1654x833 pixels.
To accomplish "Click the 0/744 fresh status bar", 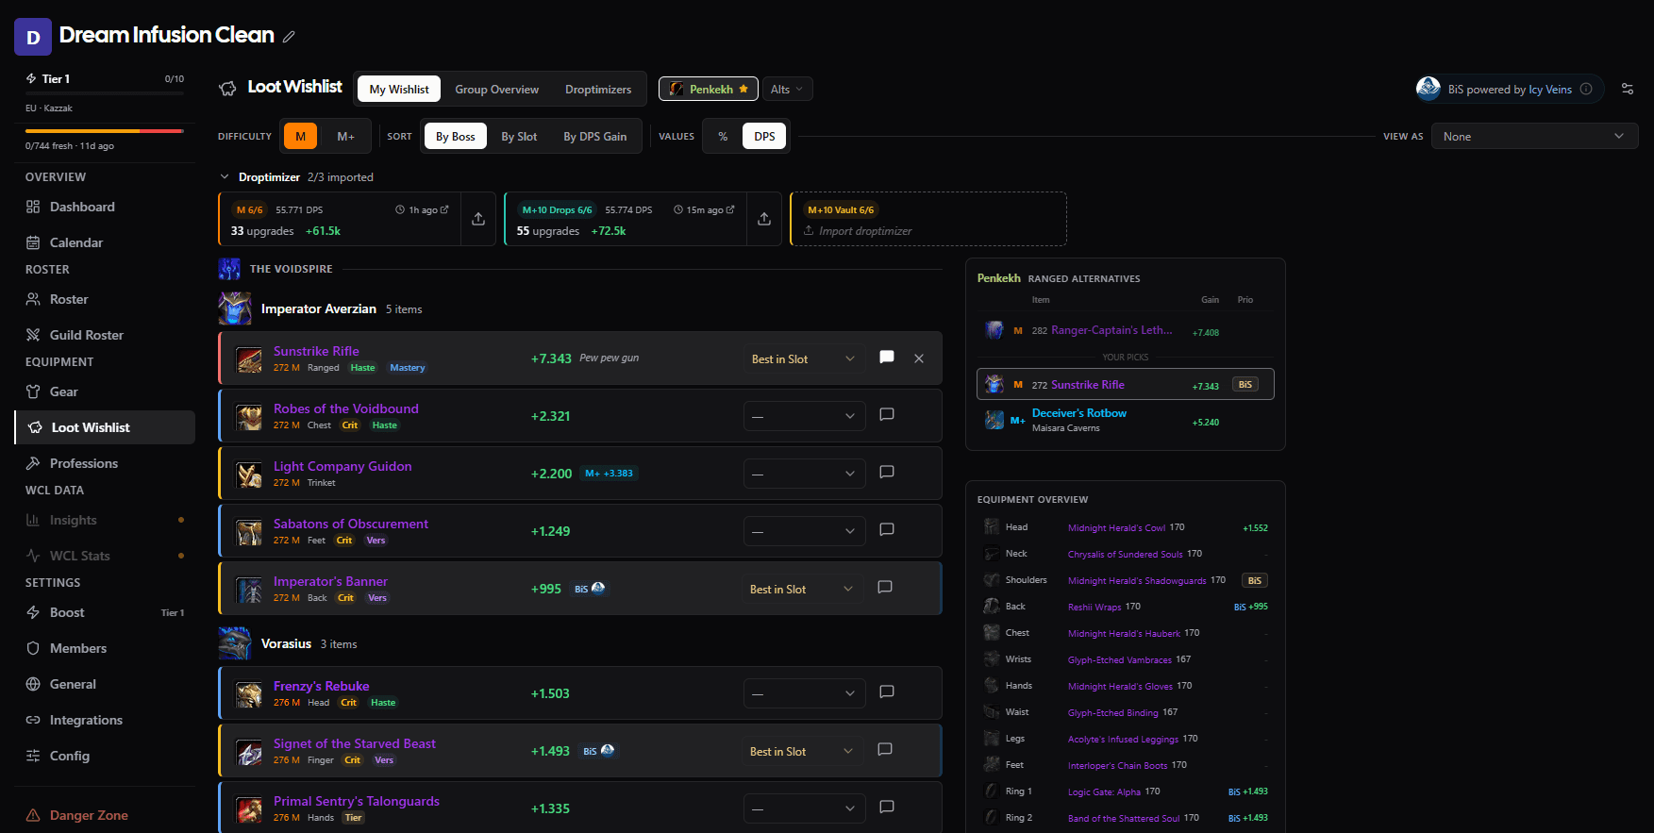I will (105, 131).
